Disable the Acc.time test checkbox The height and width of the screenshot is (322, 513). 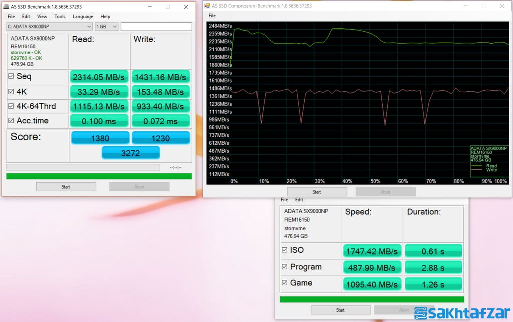pyautogui.click(x=11, y=121)
